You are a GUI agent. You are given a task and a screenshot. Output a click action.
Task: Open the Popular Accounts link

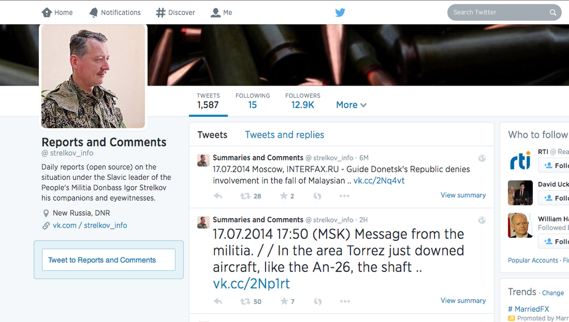(x=533, y=260)
